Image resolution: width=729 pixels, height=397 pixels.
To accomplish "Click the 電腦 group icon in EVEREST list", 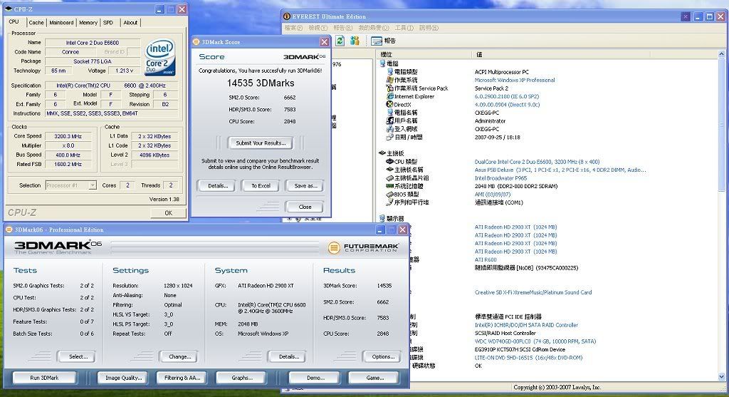I will [x=382, y=63].
